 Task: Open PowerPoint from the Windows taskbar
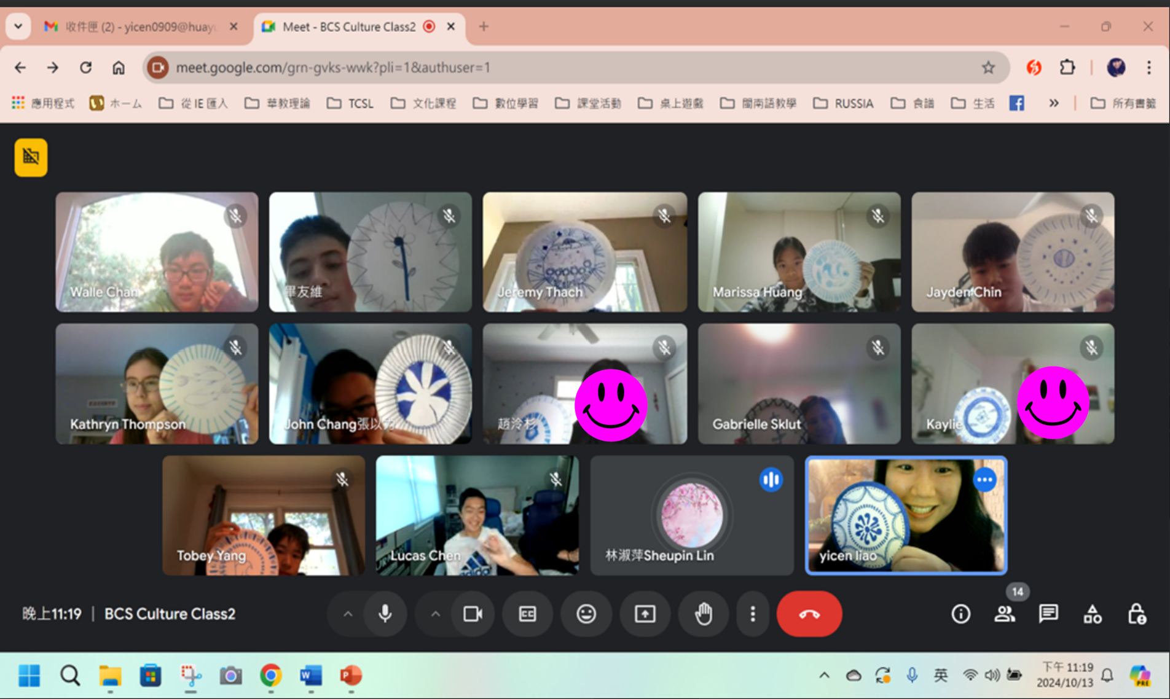click(x=350, y=676)
